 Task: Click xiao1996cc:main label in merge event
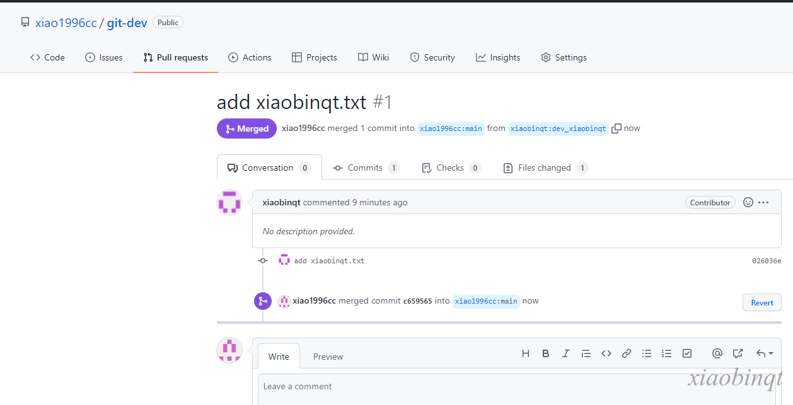click(486, 301)
